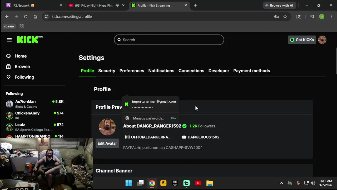Screen dimensions: 337x190
Task: Go back in browser history
Action: point(7,17)
